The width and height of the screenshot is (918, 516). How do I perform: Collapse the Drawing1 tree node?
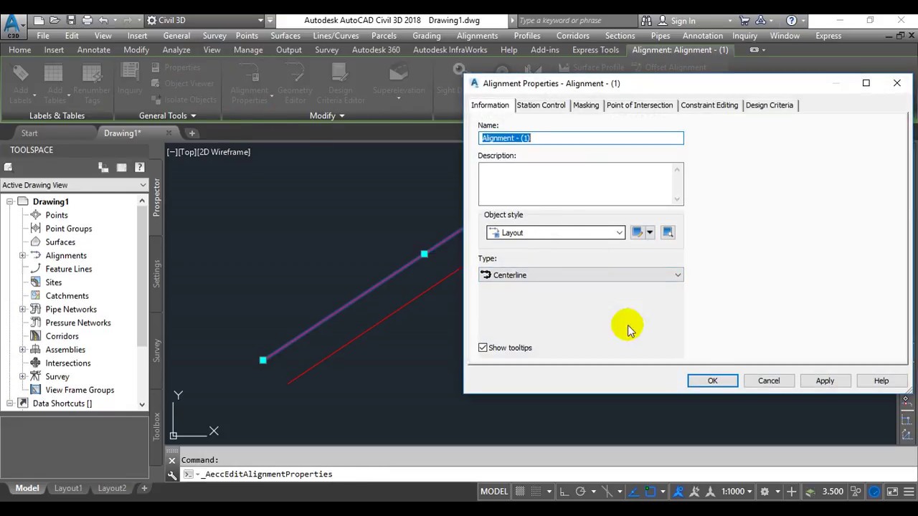10,201
